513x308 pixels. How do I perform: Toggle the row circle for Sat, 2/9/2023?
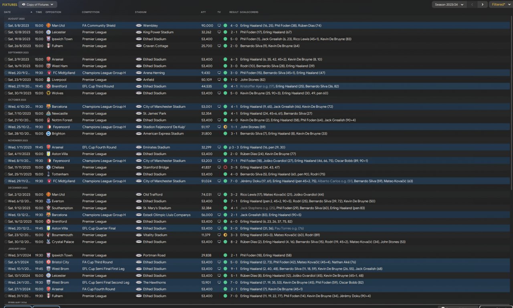point(6,59)
